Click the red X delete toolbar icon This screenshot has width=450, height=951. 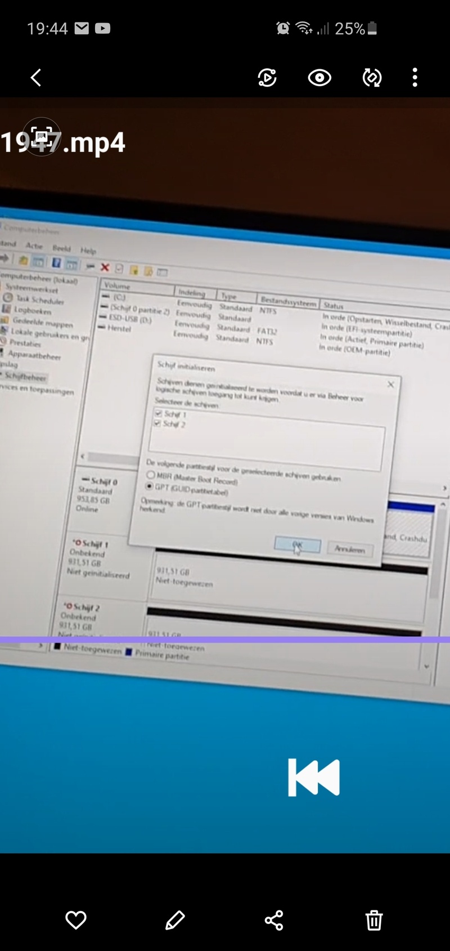point(105,267)
